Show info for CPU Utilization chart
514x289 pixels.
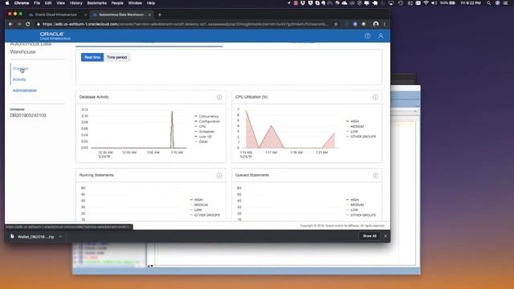375,97
